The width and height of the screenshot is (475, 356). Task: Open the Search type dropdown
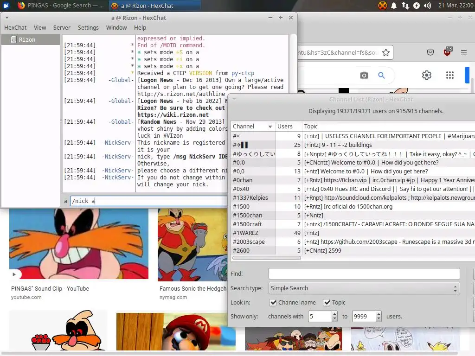(364, 288)
